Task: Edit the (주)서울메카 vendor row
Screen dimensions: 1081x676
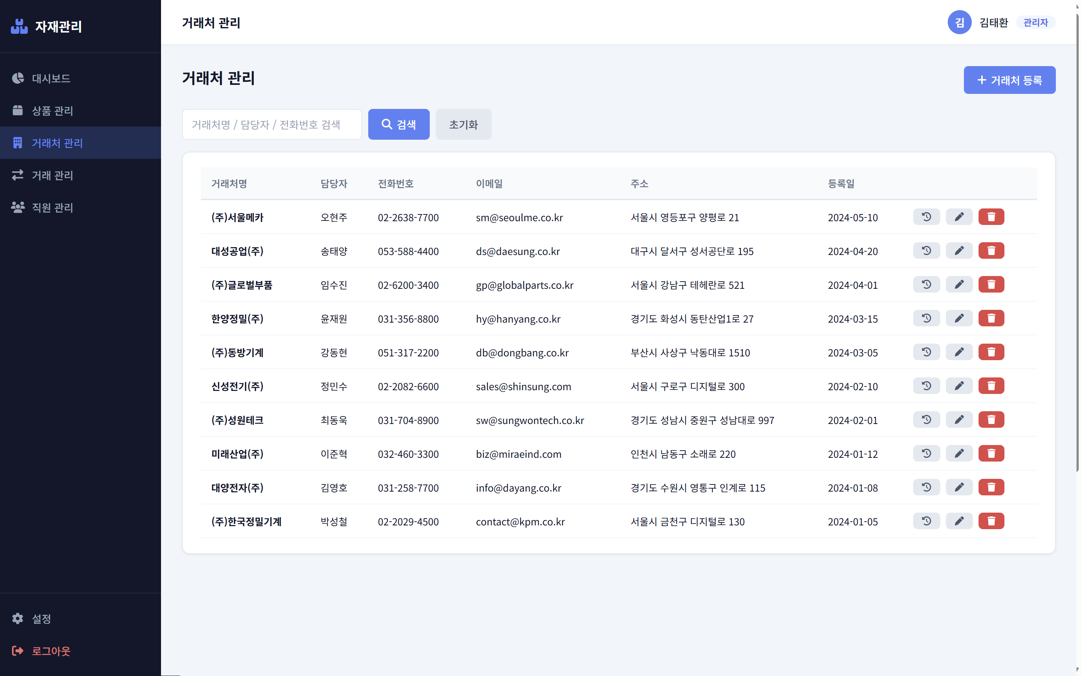Action: point(959,217)
